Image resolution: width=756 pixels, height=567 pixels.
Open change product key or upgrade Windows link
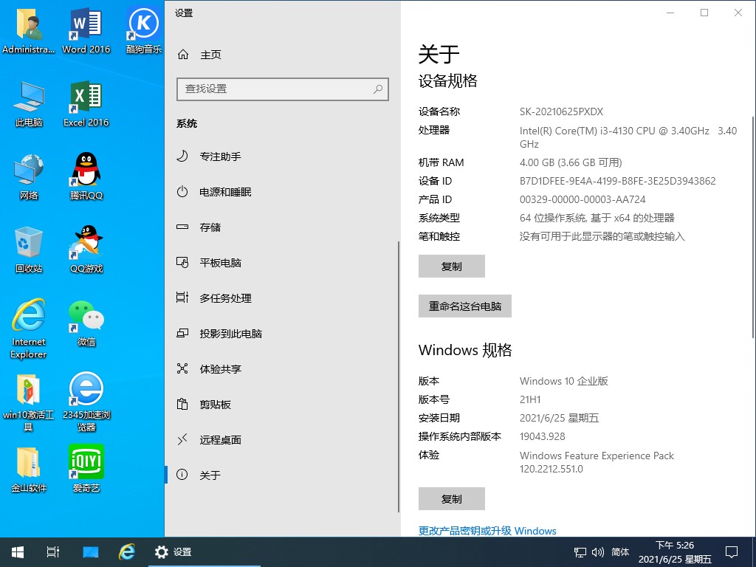(487, 531)
